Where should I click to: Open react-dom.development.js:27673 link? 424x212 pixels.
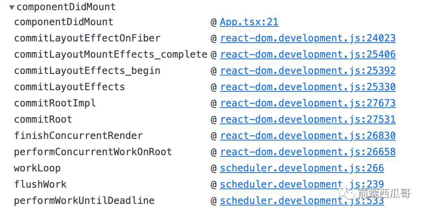tap(308, 103)
